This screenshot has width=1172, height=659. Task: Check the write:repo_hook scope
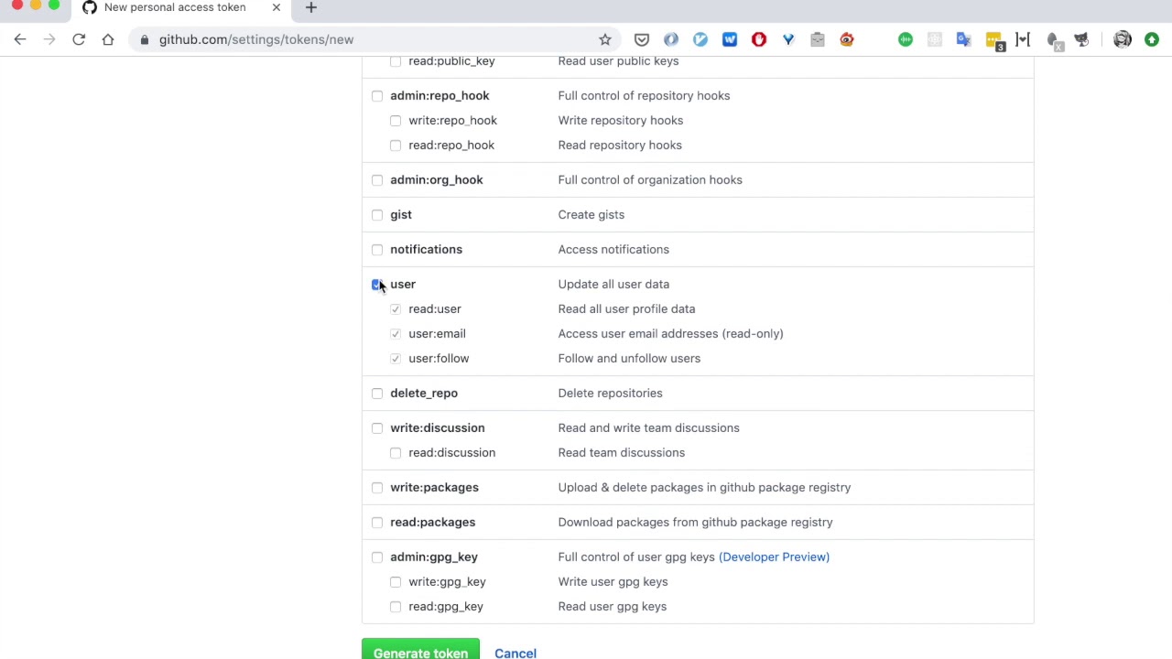(396, 120)
